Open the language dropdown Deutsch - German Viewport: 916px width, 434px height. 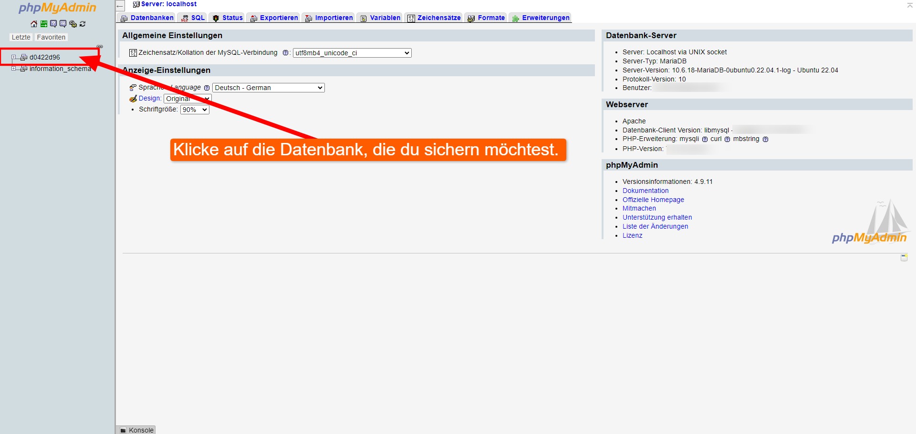[269, 88]
